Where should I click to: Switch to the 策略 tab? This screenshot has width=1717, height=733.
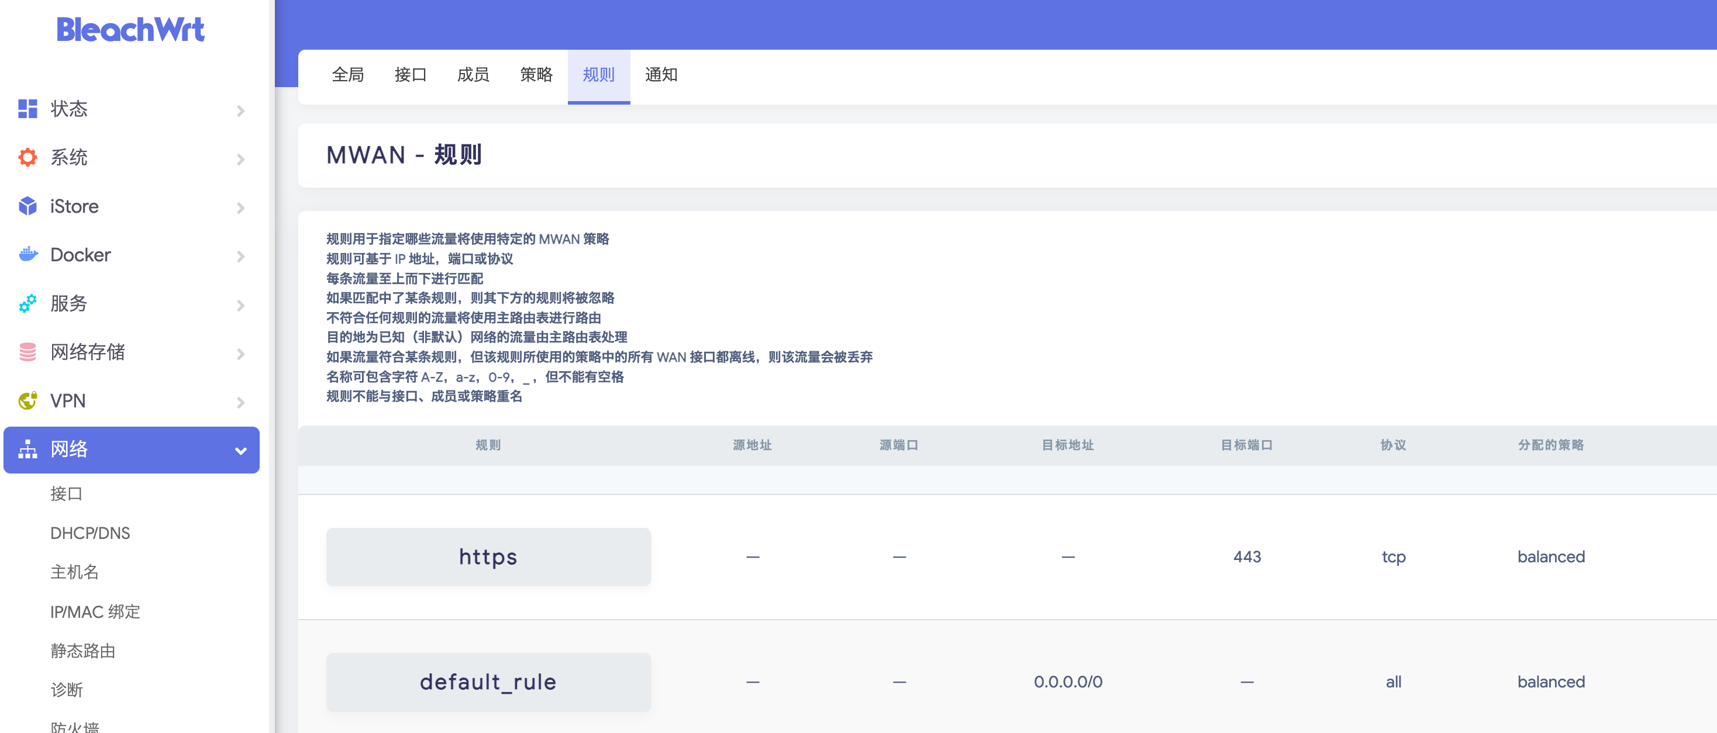536,75
